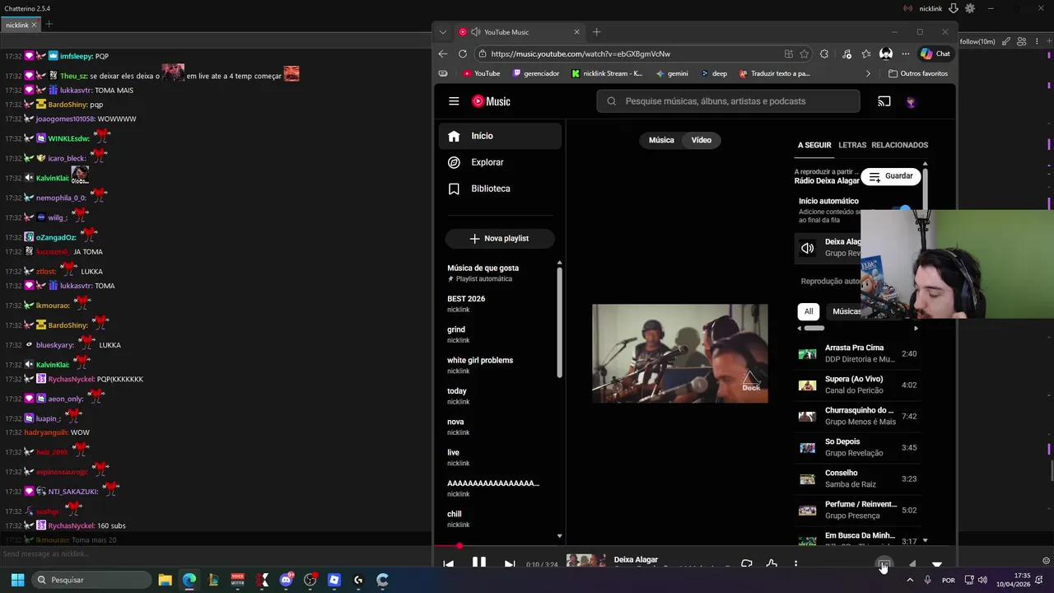The width and height of the screenshot is (1054, 593).
Task: Reload the YouTube Music page
Action: pyautogui.click(x=463, y=54)
